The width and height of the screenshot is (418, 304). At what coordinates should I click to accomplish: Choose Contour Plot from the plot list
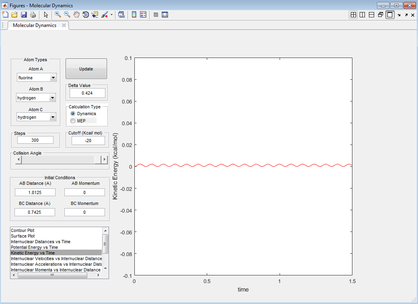(23, 230)
